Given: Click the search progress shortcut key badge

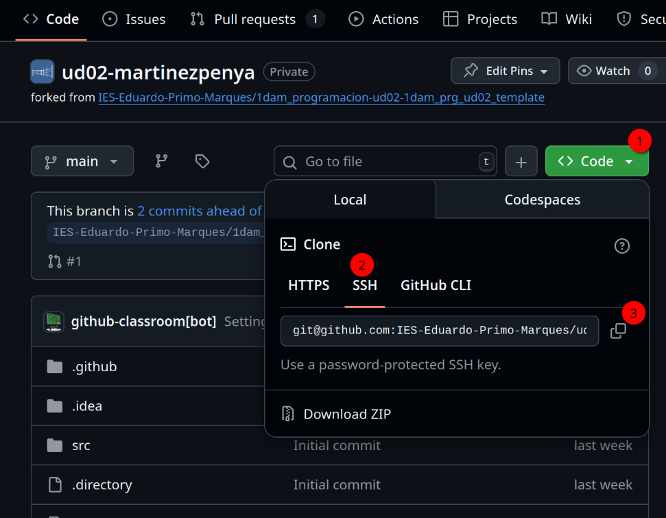Looking at the screenshot, I should point(486,161).
